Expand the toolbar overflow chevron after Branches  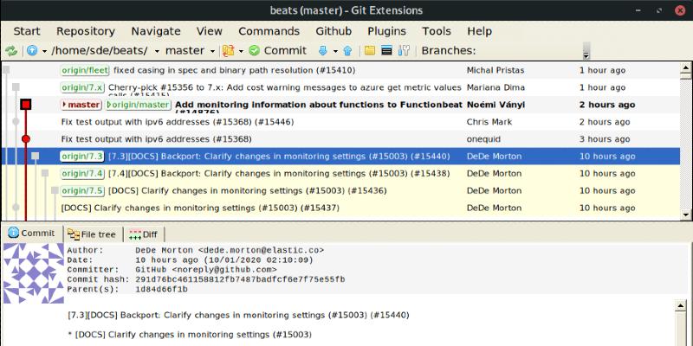(586, 51)
